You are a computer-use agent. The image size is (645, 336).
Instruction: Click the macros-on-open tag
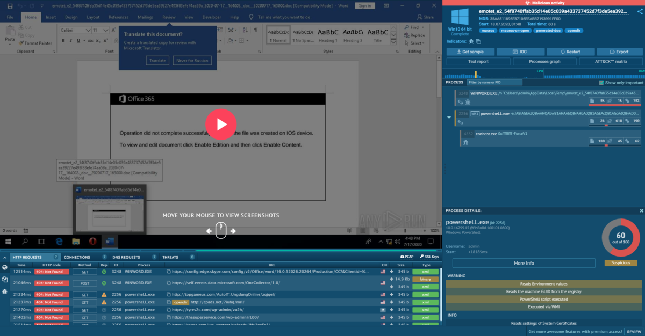(515, 31)
